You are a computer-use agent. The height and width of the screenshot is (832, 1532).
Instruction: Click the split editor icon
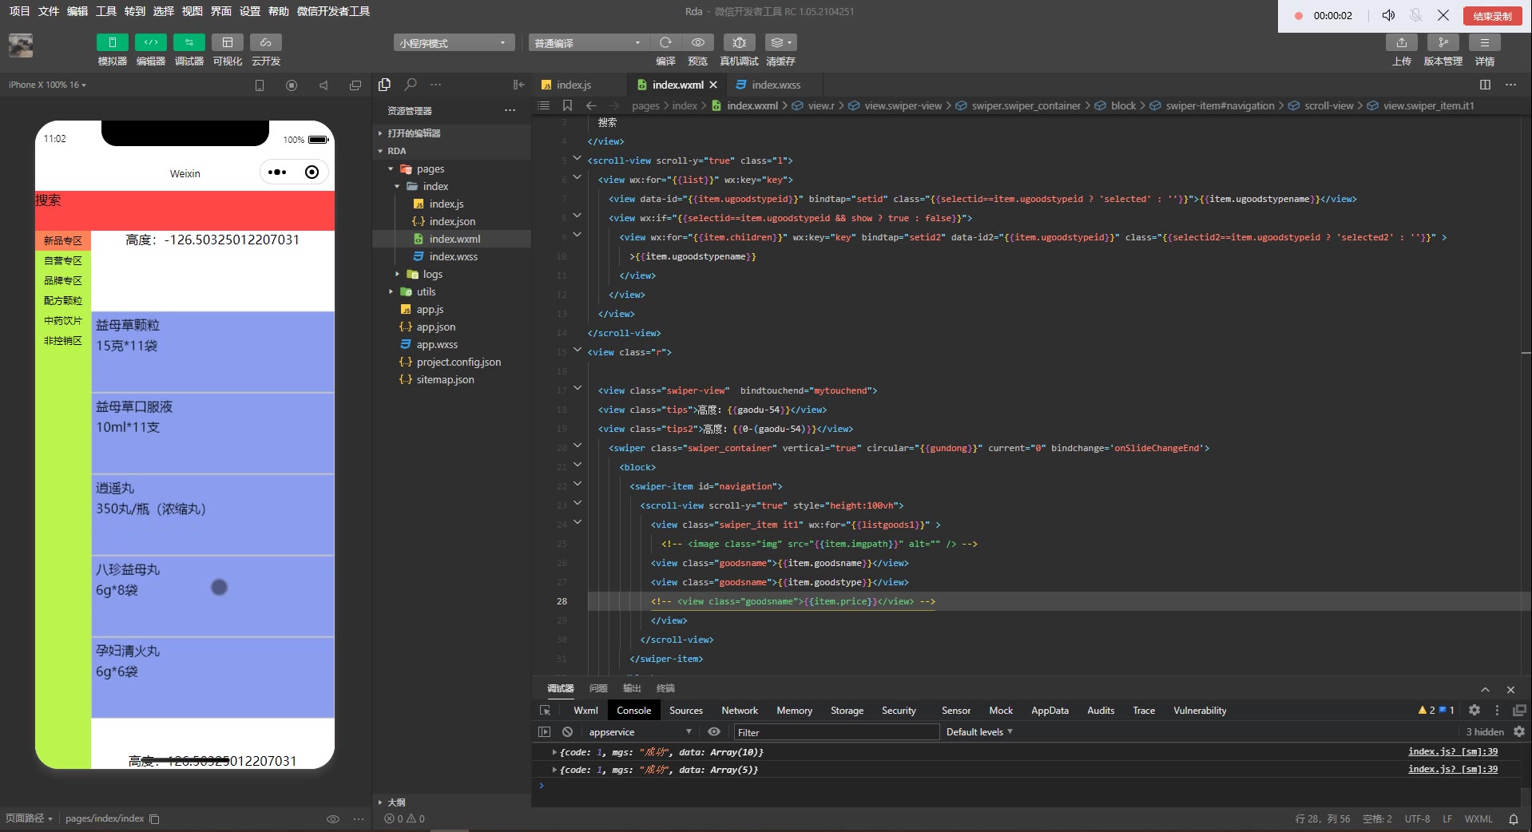point(1485,85)
